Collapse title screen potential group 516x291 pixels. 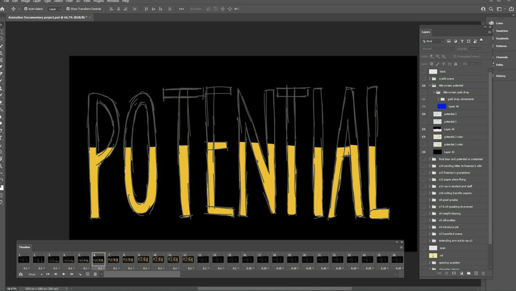tap(430, 86)
